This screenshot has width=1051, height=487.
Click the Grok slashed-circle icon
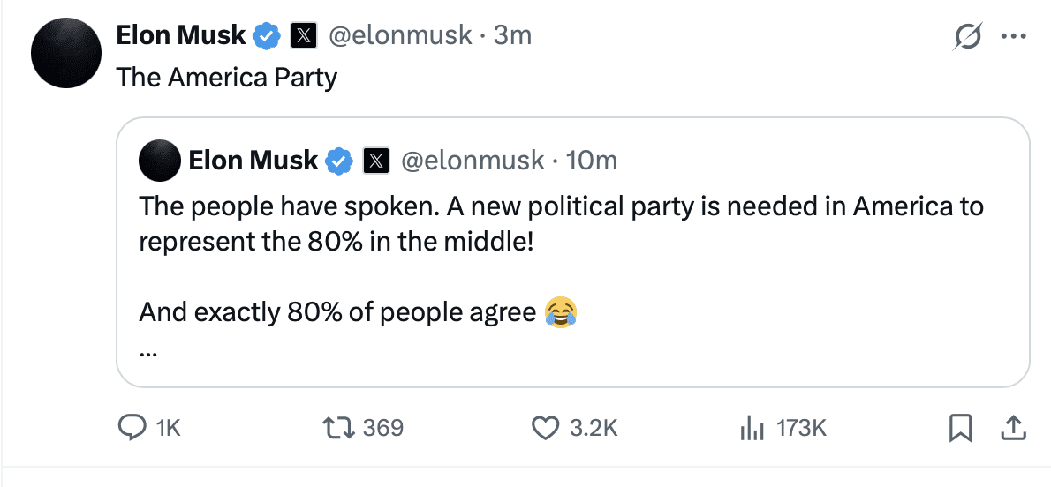point(967,36)
